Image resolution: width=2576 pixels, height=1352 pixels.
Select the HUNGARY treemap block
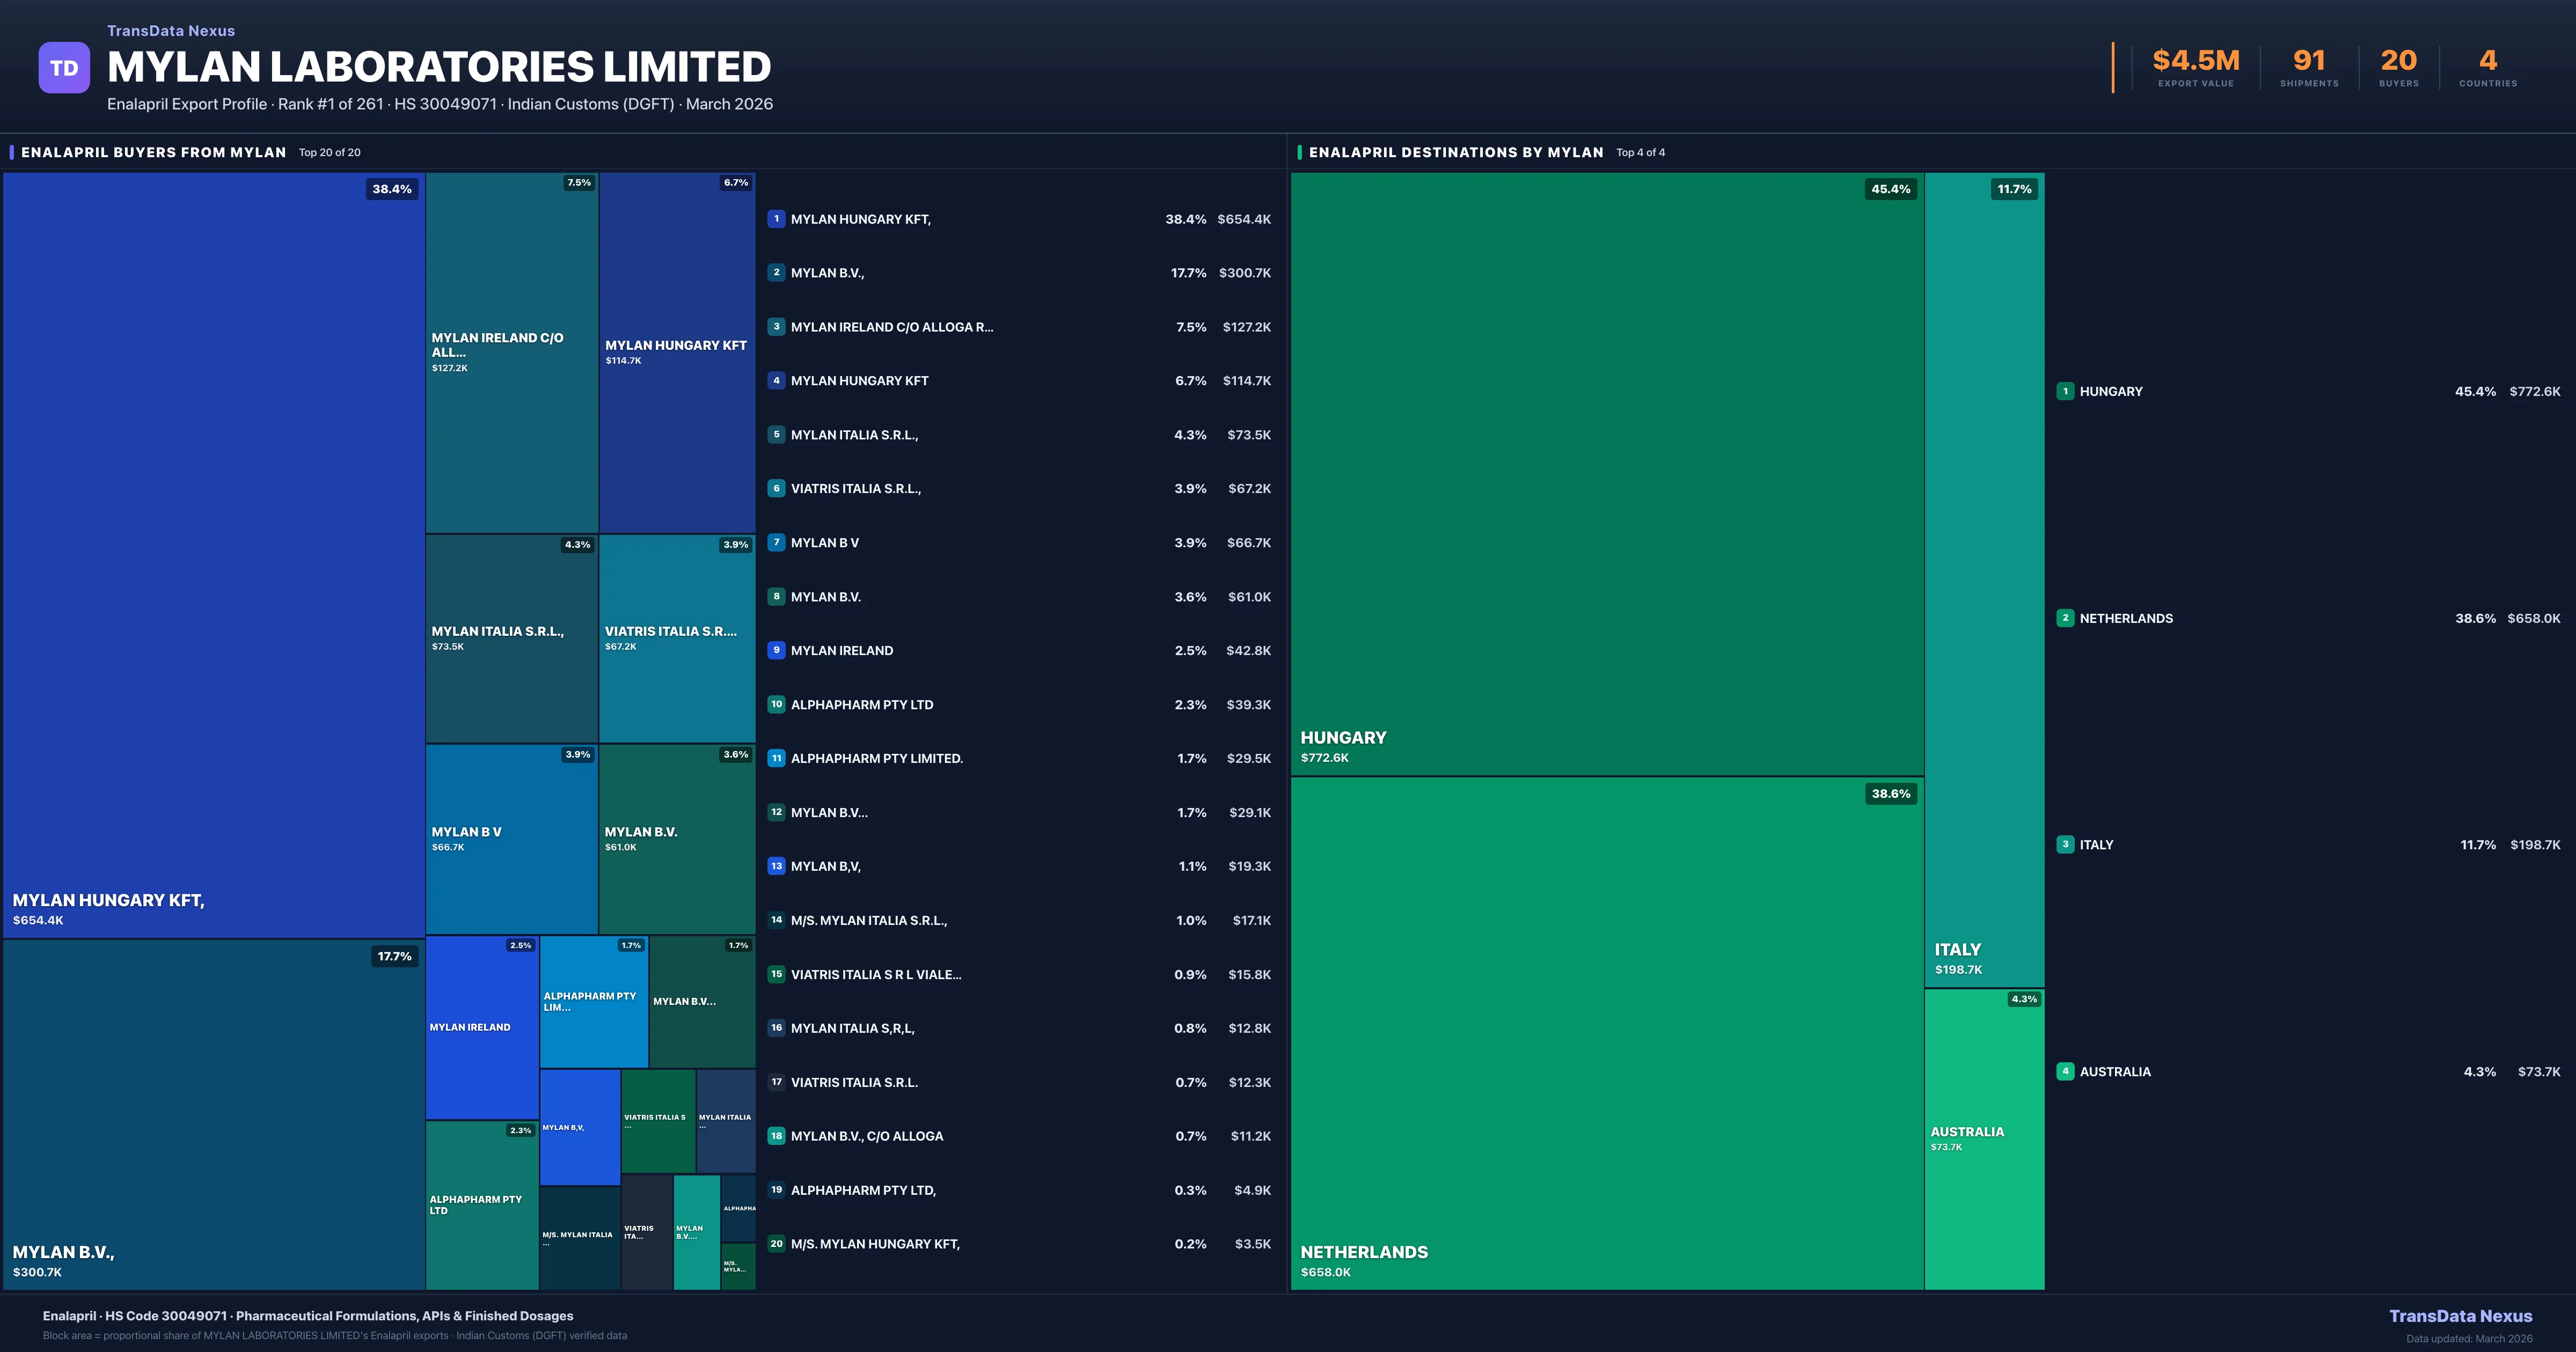1607,473
